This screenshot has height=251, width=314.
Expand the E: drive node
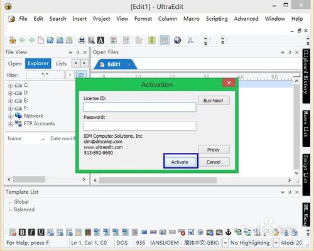[10, 101]
